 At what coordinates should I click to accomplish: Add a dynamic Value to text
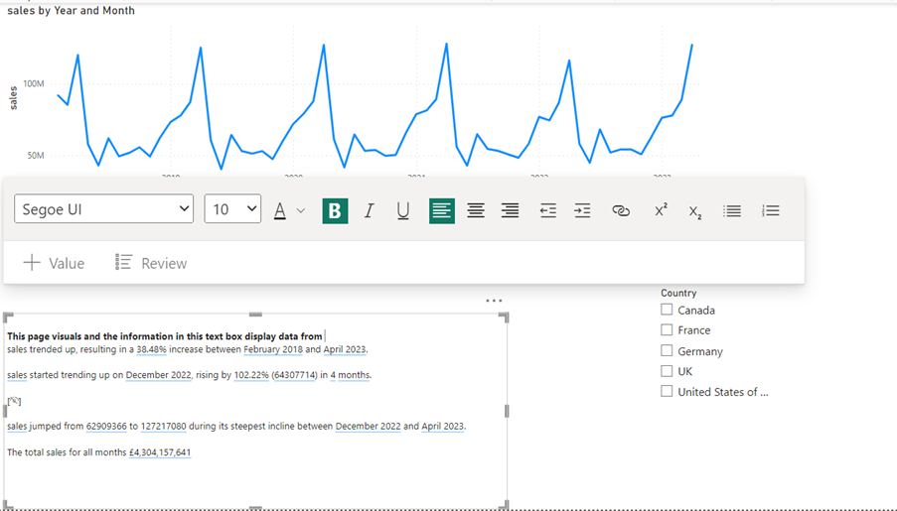(54, 263)
